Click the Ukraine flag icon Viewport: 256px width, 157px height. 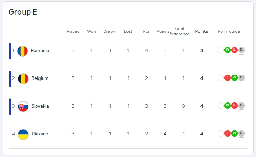(x=23, y=134)
